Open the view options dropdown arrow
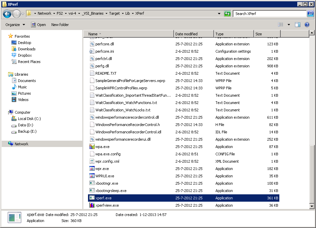This screenshot has height=228, width=316. (x=289, y=25)
